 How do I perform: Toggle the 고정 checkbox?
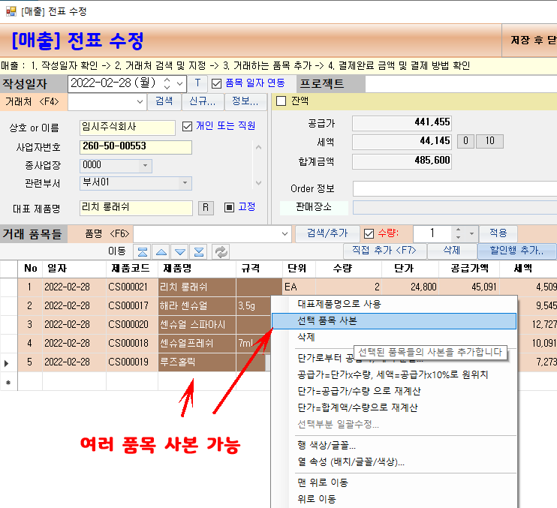229,207
